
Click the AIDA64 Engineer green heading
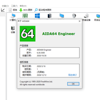pos(59,34)
